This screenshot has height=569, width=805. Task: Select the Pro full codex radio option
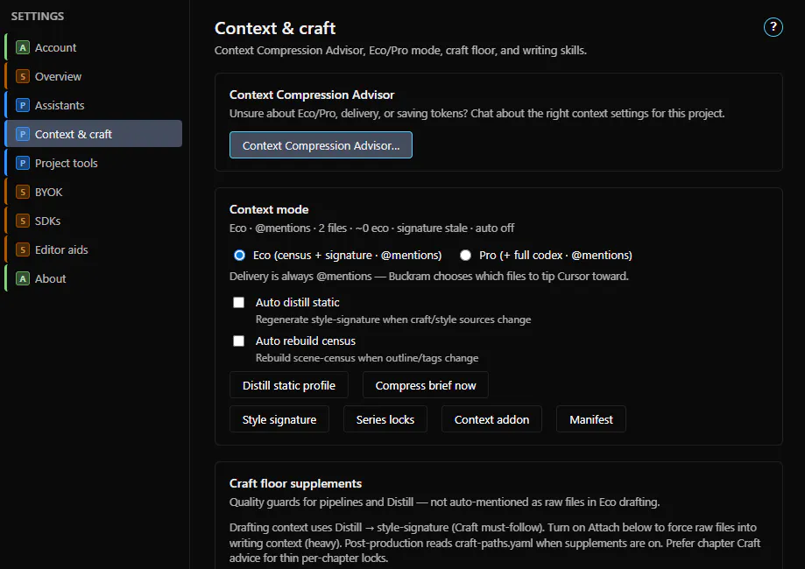point(465,255)
